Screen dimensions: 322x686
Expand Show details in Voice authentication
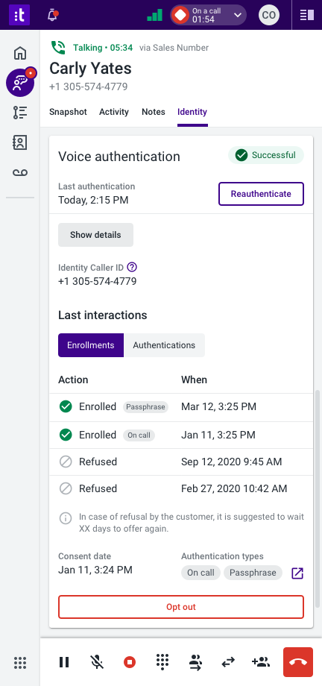click(x=96, y=235)
